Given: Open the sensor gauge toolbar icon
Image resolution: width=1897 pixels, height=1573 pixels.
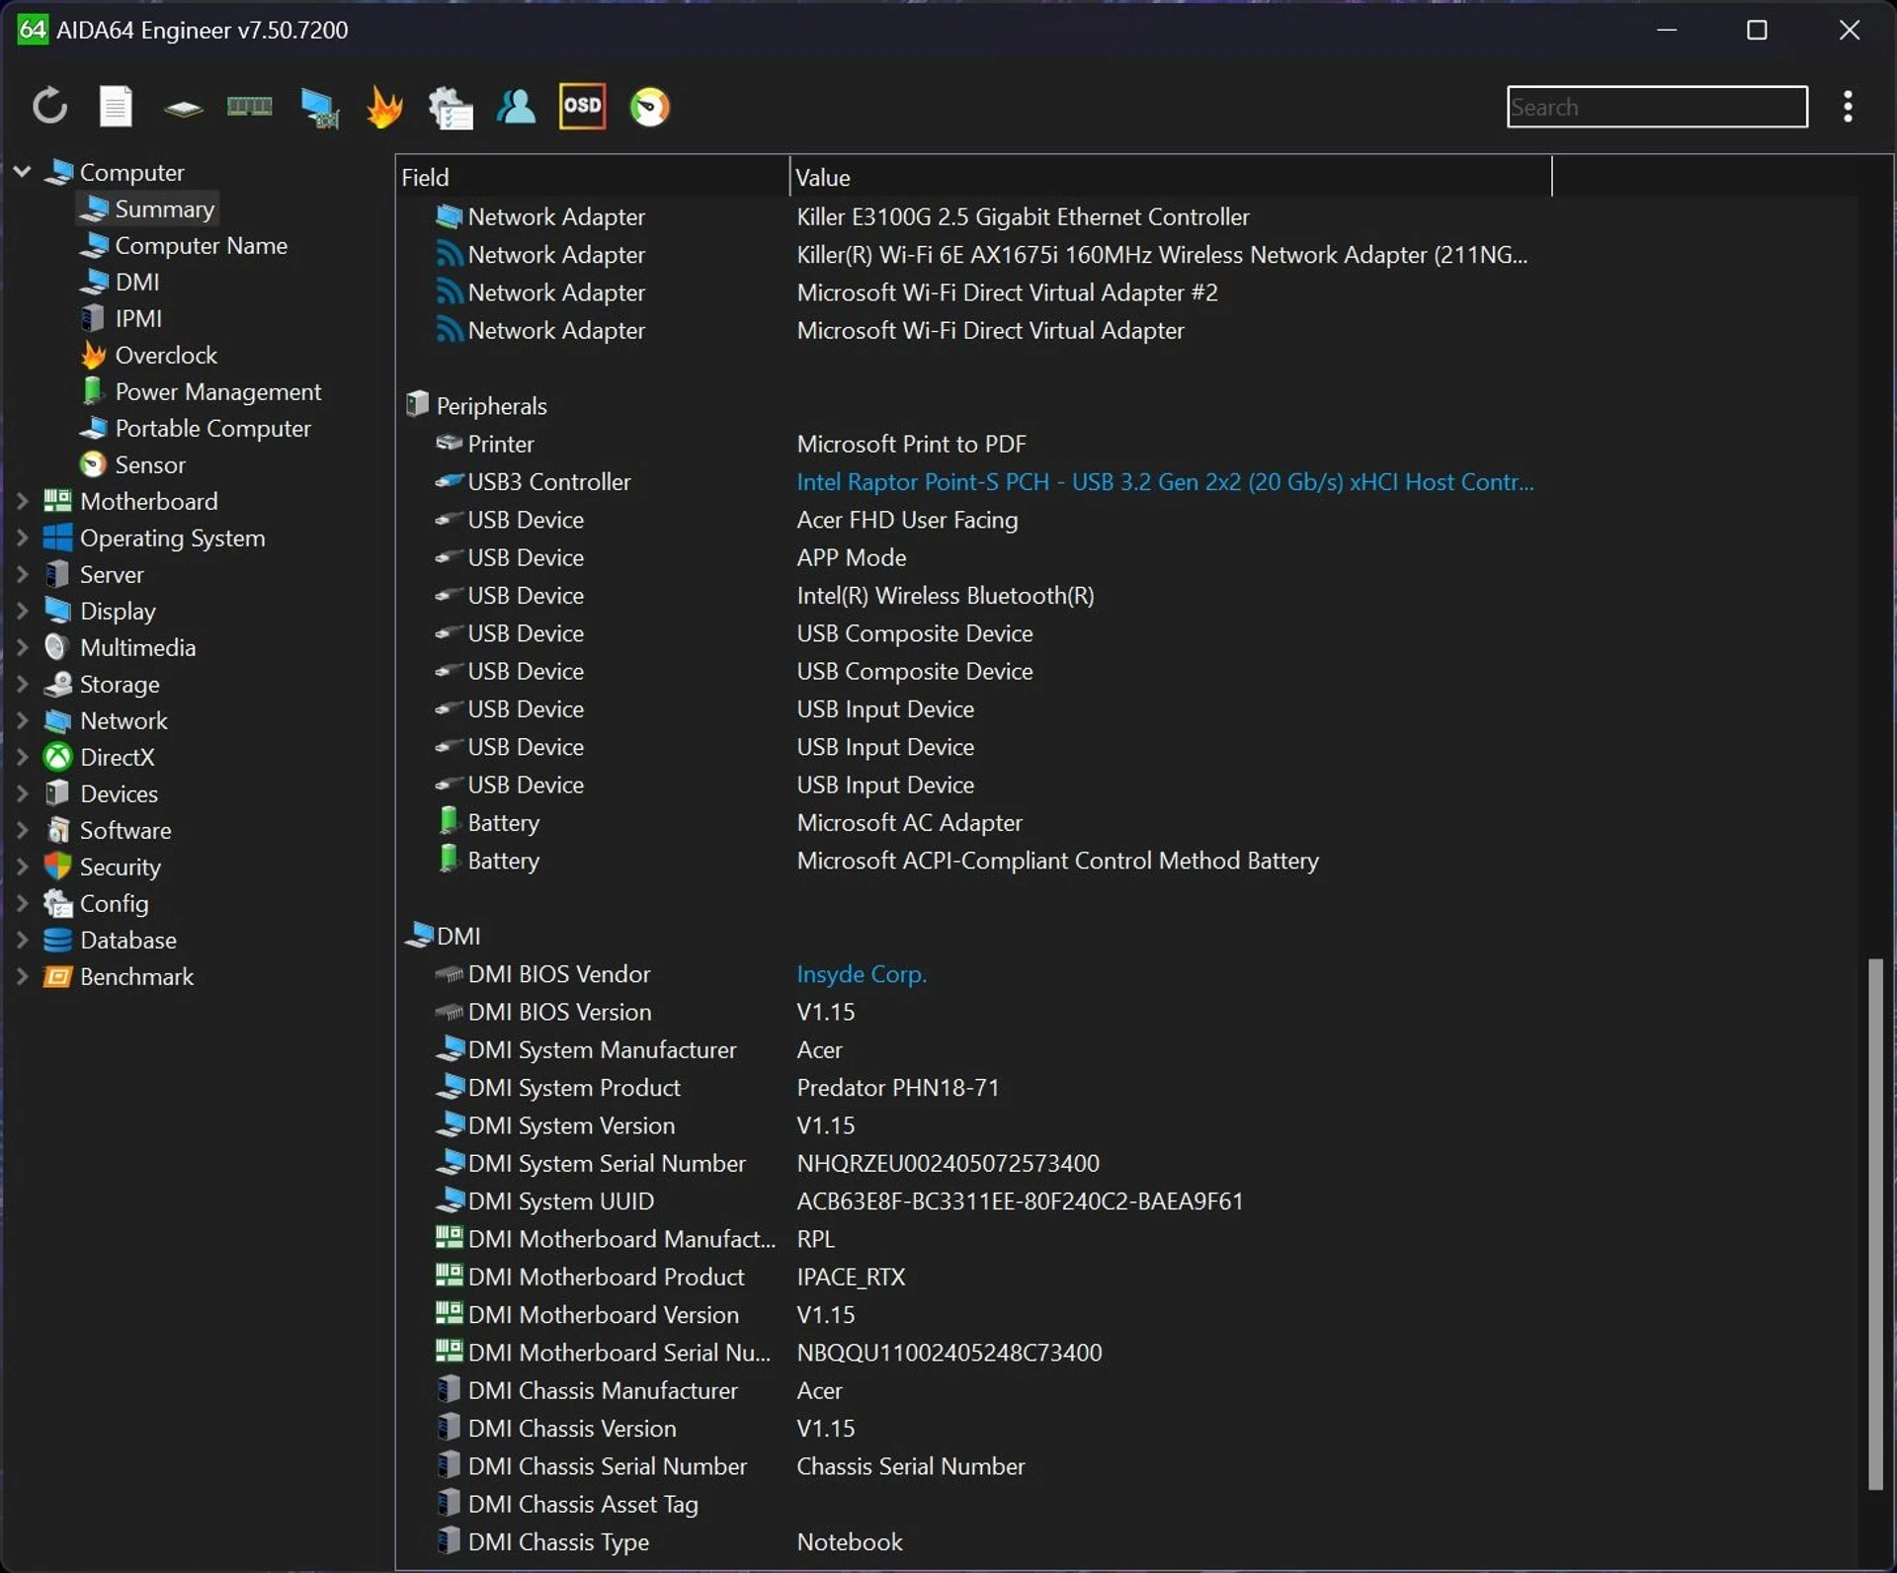Looking at the screenshot, I should pos(650,107).
